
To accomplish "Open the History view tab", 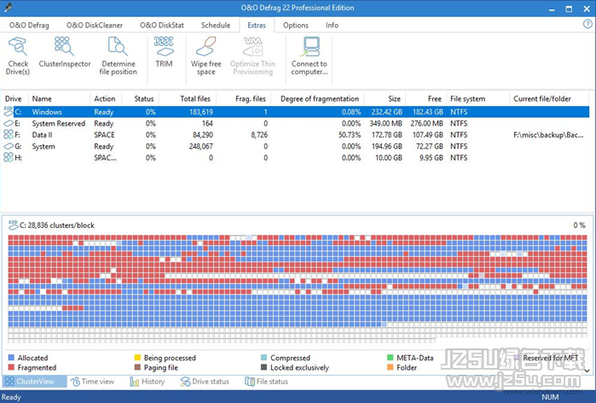I will (148, 382).
